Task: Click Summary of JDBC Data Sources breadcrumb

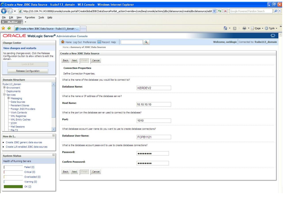Action: pos(88,47)
